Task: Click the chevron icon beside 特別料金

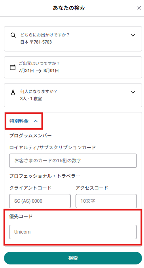Action: (36, 121)
